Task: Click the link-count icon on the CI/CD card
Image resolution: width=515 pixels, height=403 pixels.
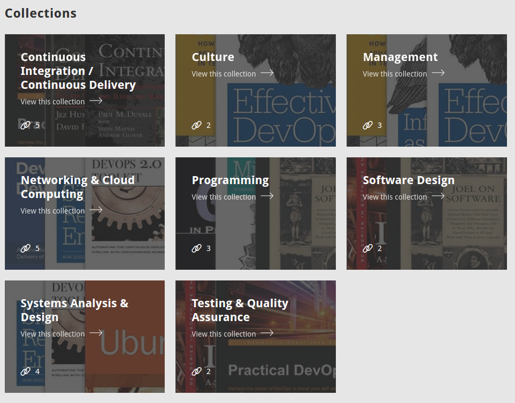Action: (26, 125)
